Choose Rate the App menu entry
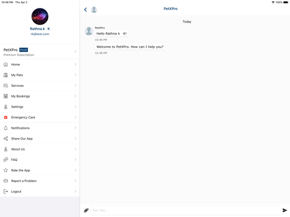This screenshot has height=217, width=290. (x=40, y=170)
